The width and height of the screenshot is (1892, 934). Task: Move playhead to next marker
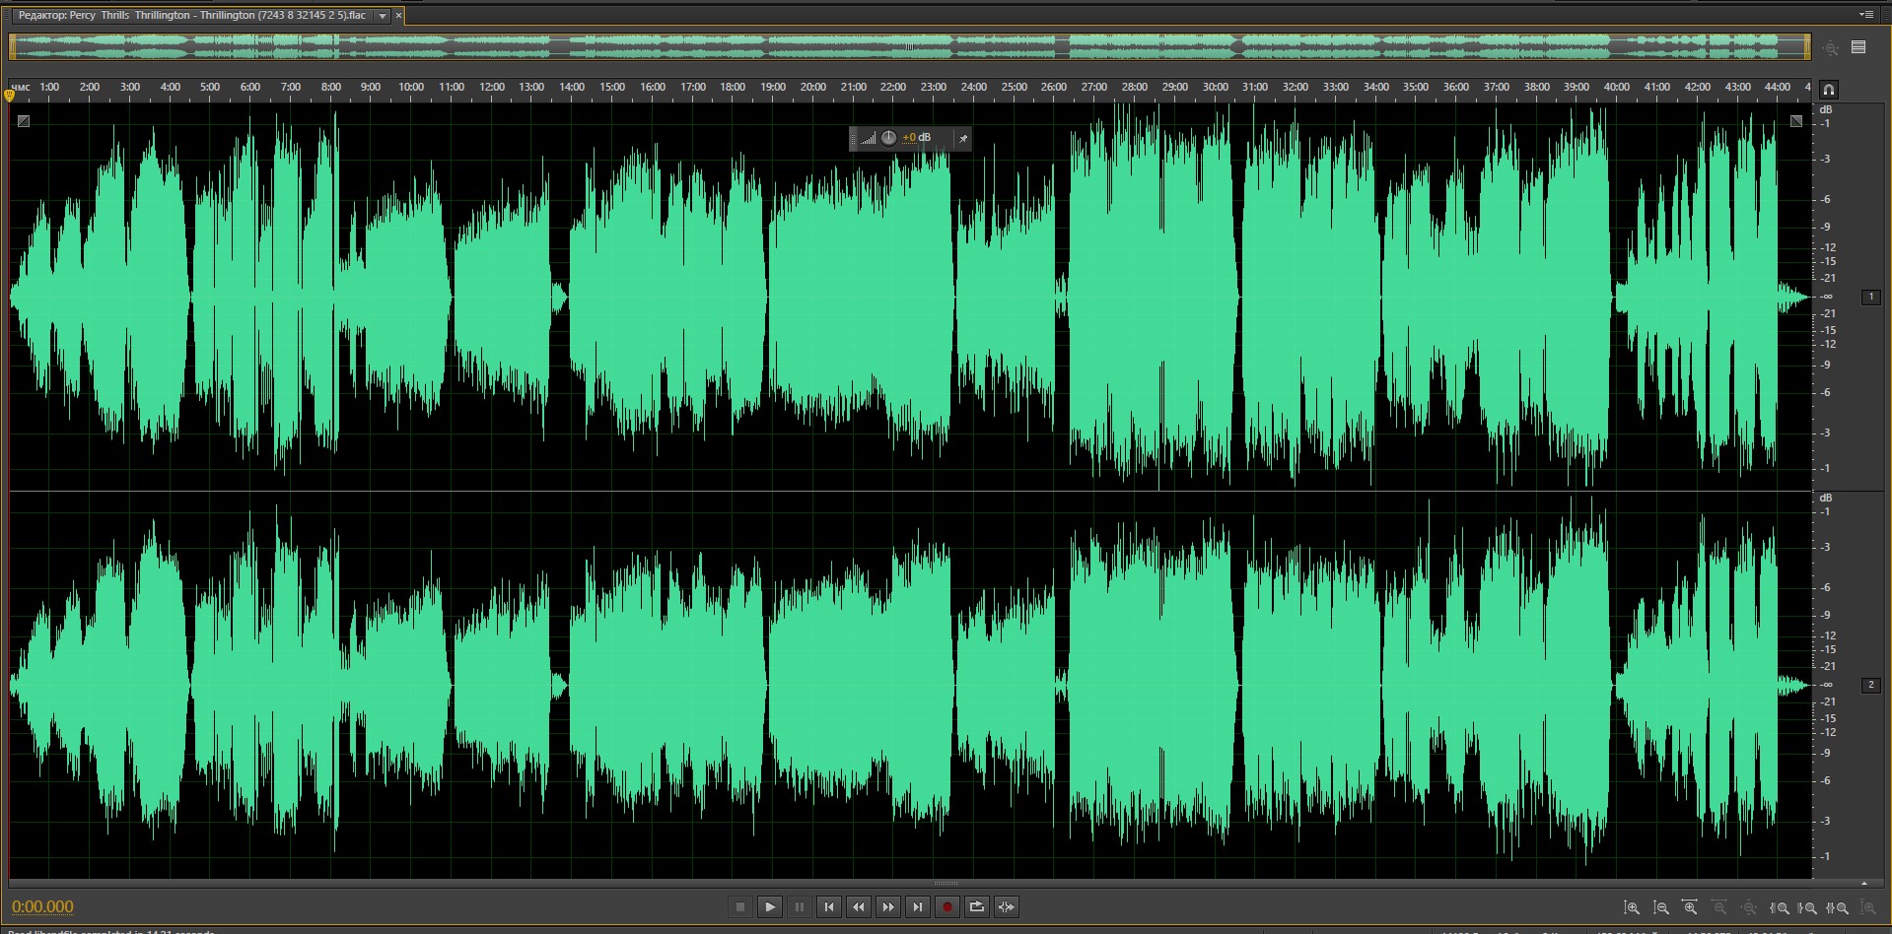point(918,906)
